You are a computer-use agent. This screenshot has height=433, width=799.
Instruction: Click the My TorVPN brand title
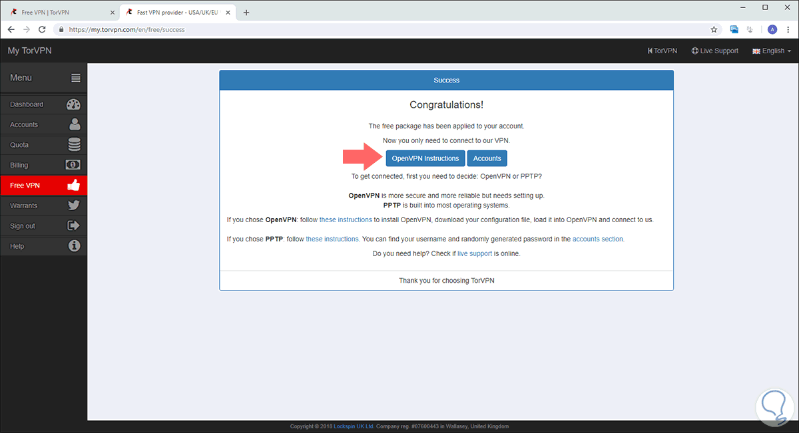29,51
